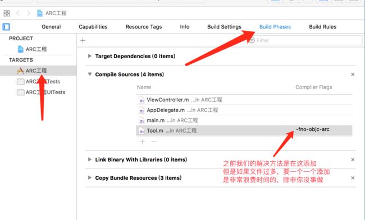Click the Tool.m file icon

(x=142, y=131)
